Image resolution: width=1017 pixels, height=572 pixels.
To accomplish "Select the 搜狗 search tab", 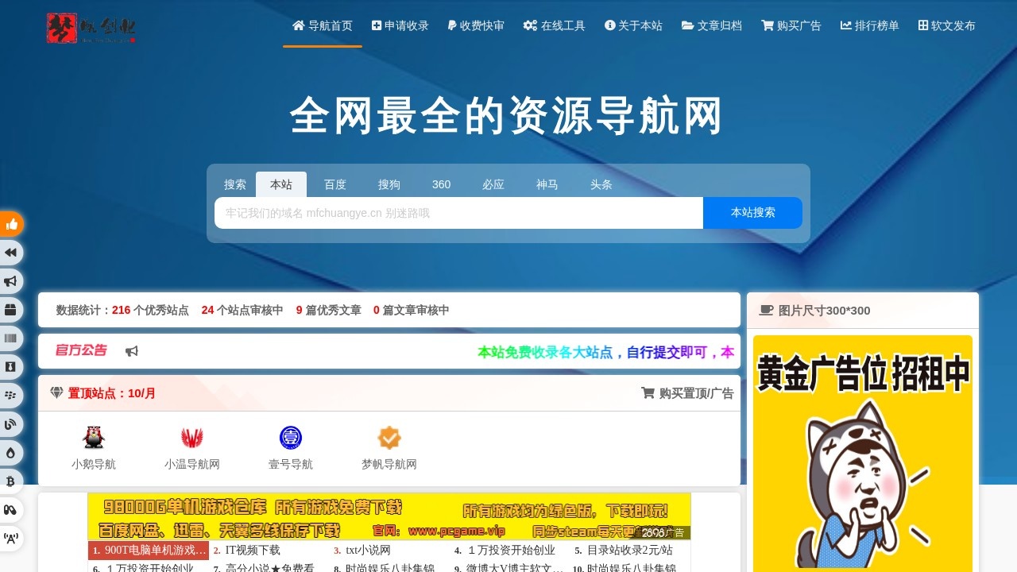I will [389, 184].
